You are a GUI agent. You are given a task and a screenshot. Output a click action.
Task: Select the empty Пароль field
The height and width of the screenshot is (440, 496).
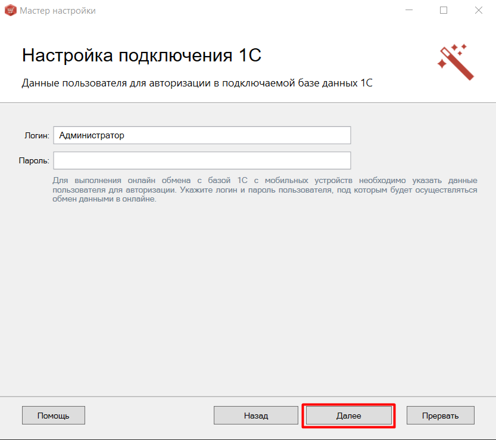click(202, 160)
